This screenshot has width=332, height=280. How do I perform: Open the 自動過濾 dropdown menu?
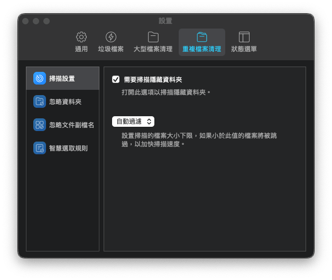pos(133,122)
